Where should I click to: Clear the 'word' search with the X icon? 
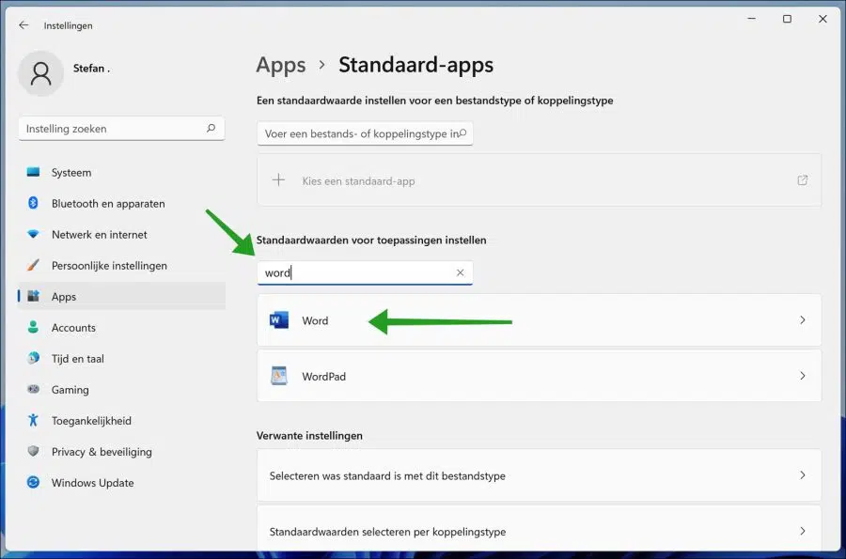coord(461,272)
